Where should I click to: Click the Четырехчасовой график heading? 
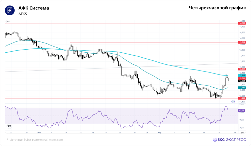tap(217, 8)
